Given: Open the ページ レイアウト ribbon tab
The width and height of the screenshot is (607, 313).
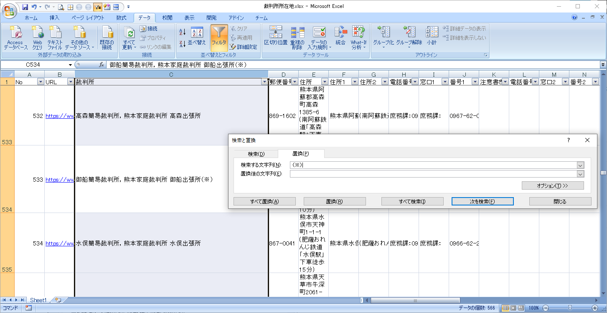Looking at the screenshot, I should tap(88, 18).
